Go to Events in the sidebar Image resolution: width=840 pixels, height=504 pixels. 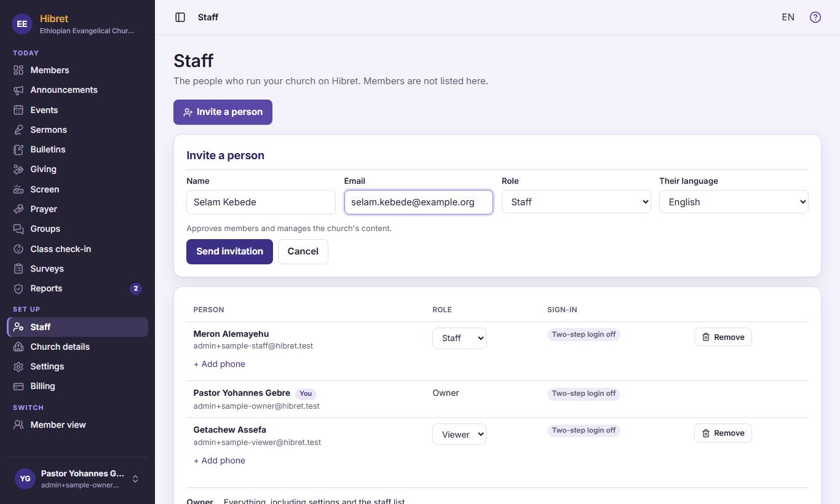click(x=77, y=110)
